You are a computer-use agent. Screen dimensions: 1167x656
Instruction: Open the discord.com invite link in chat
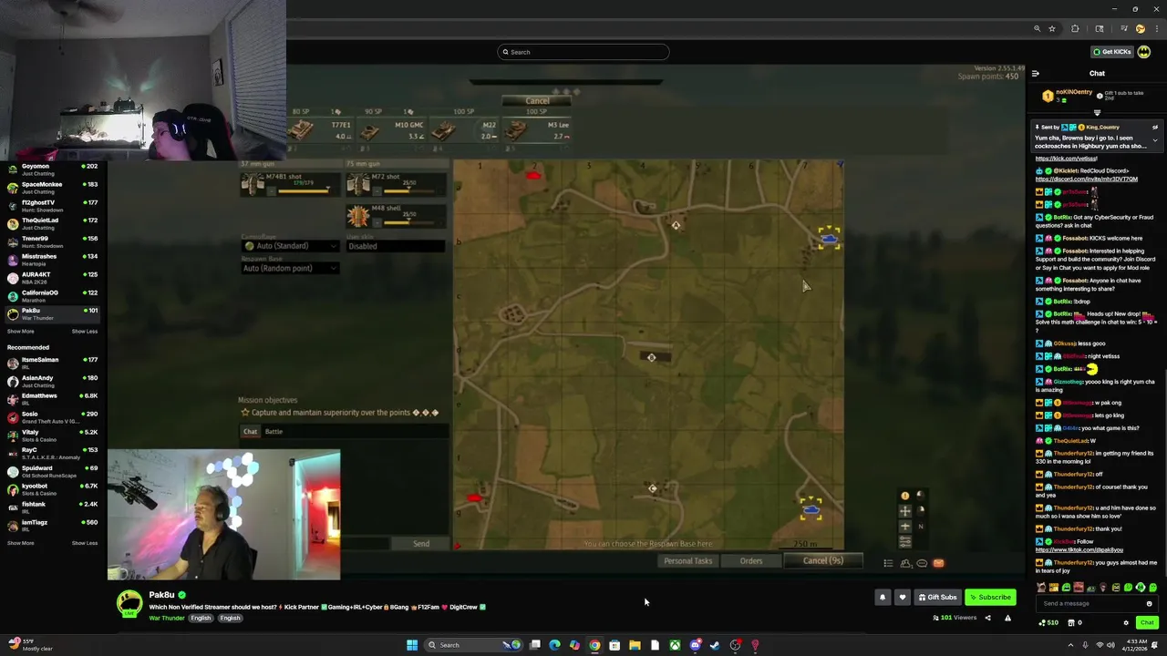click(1087, 179)
